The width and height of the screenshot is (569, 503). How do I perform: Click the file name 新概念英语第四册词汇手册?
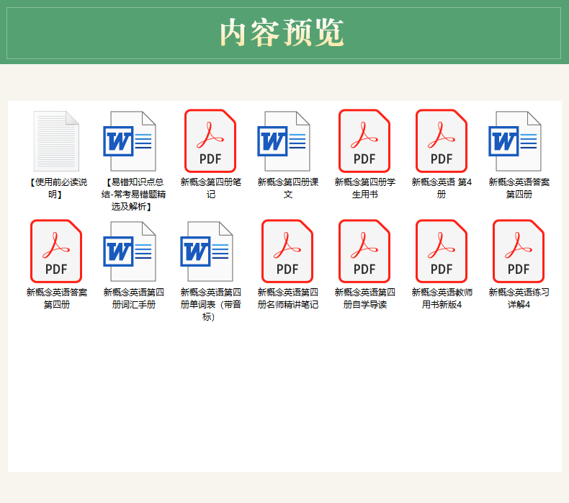134,298
